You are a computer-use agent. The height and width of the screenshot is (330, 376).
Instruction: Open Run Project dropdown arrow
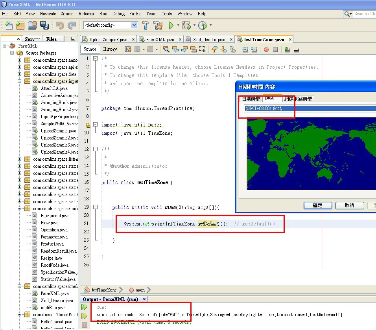click(178, 25)
